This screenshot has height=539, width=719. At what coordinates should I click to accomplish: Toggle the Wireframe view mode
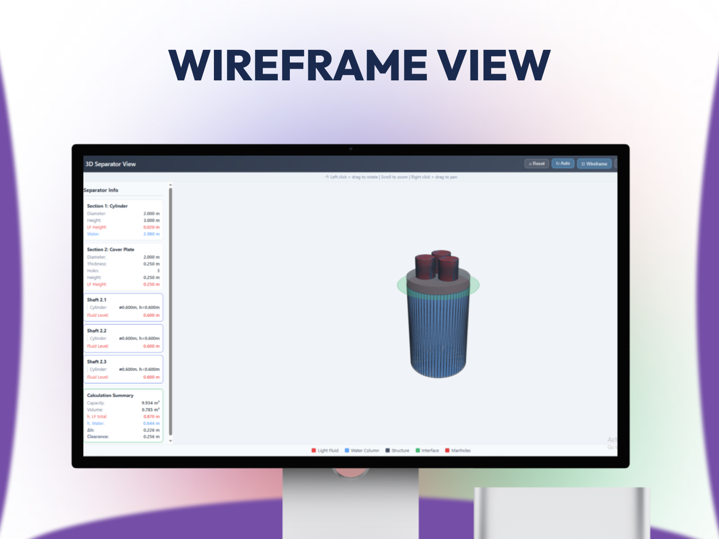(594, 163)
